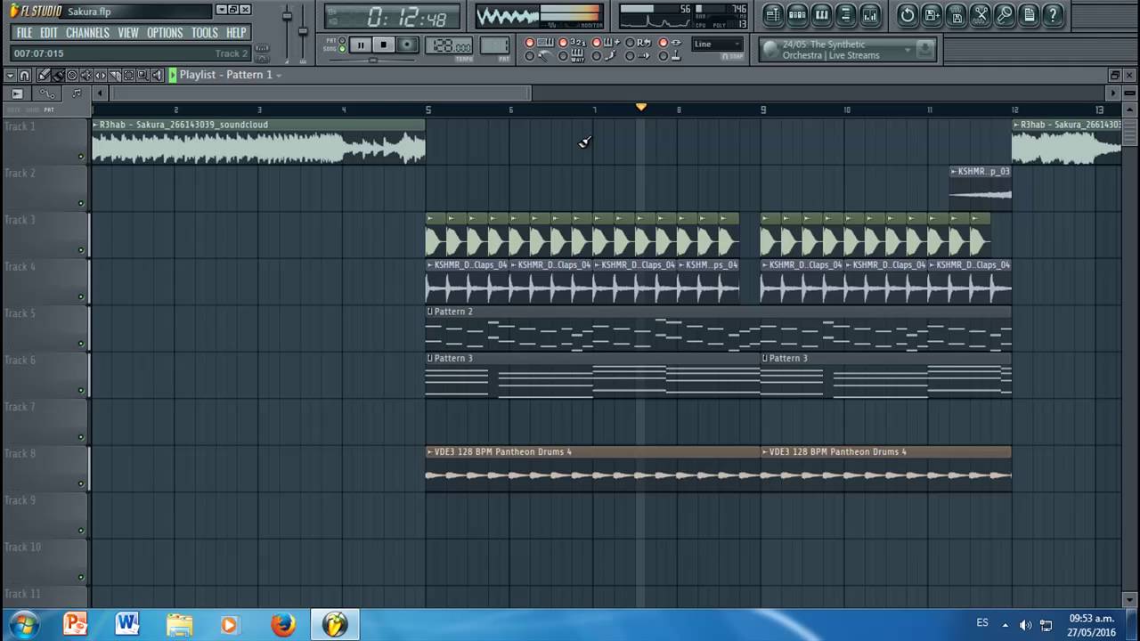Open the playlist options menu arrow
The height and width of the screenshot is (641, 1140).
tap(11, 75)
